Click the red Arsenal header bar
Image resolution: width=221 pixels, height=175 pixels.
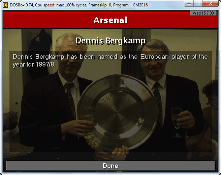click(110, 20)
